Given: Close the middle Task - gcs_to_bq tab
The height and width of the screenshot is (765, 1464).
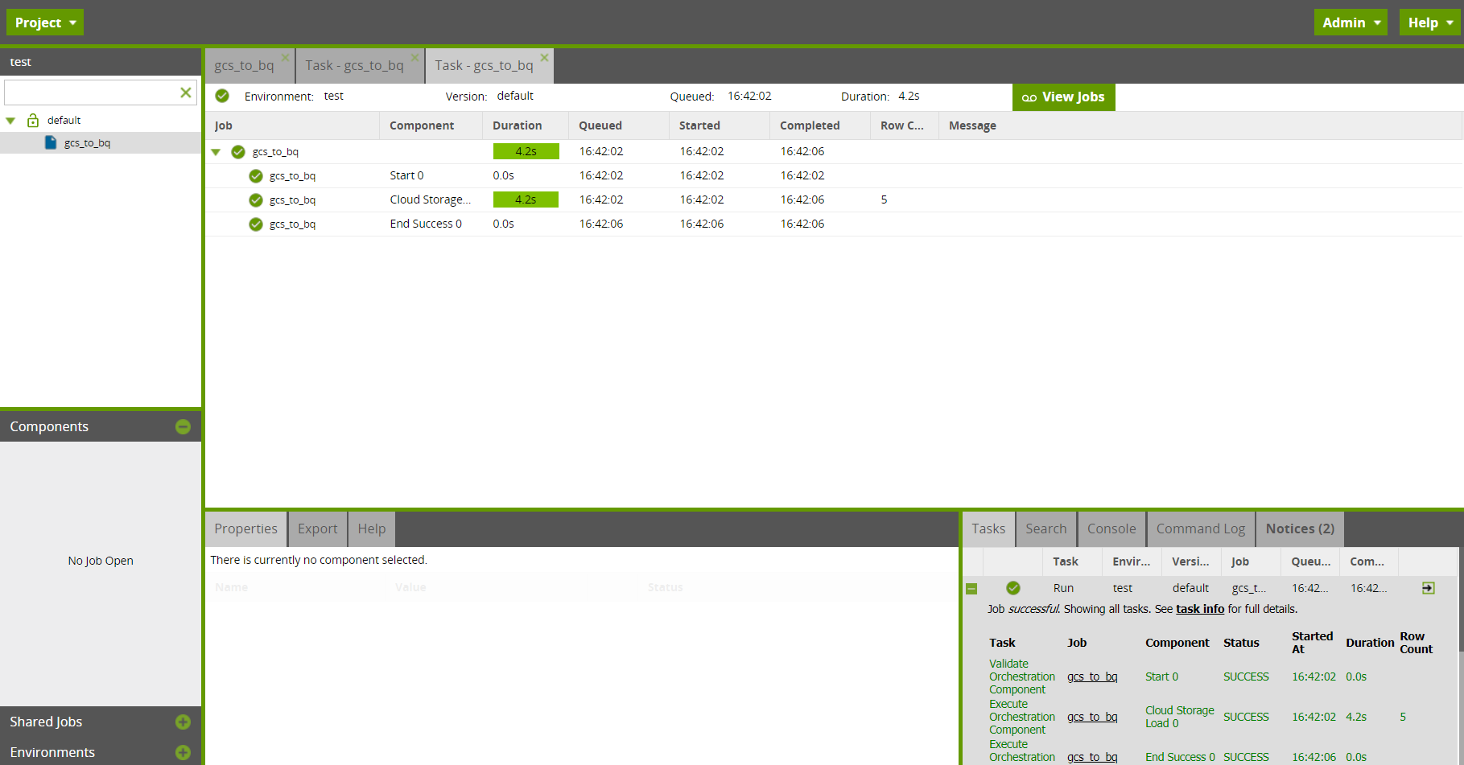Looking at the screenshot, I should tap(414, 58).
